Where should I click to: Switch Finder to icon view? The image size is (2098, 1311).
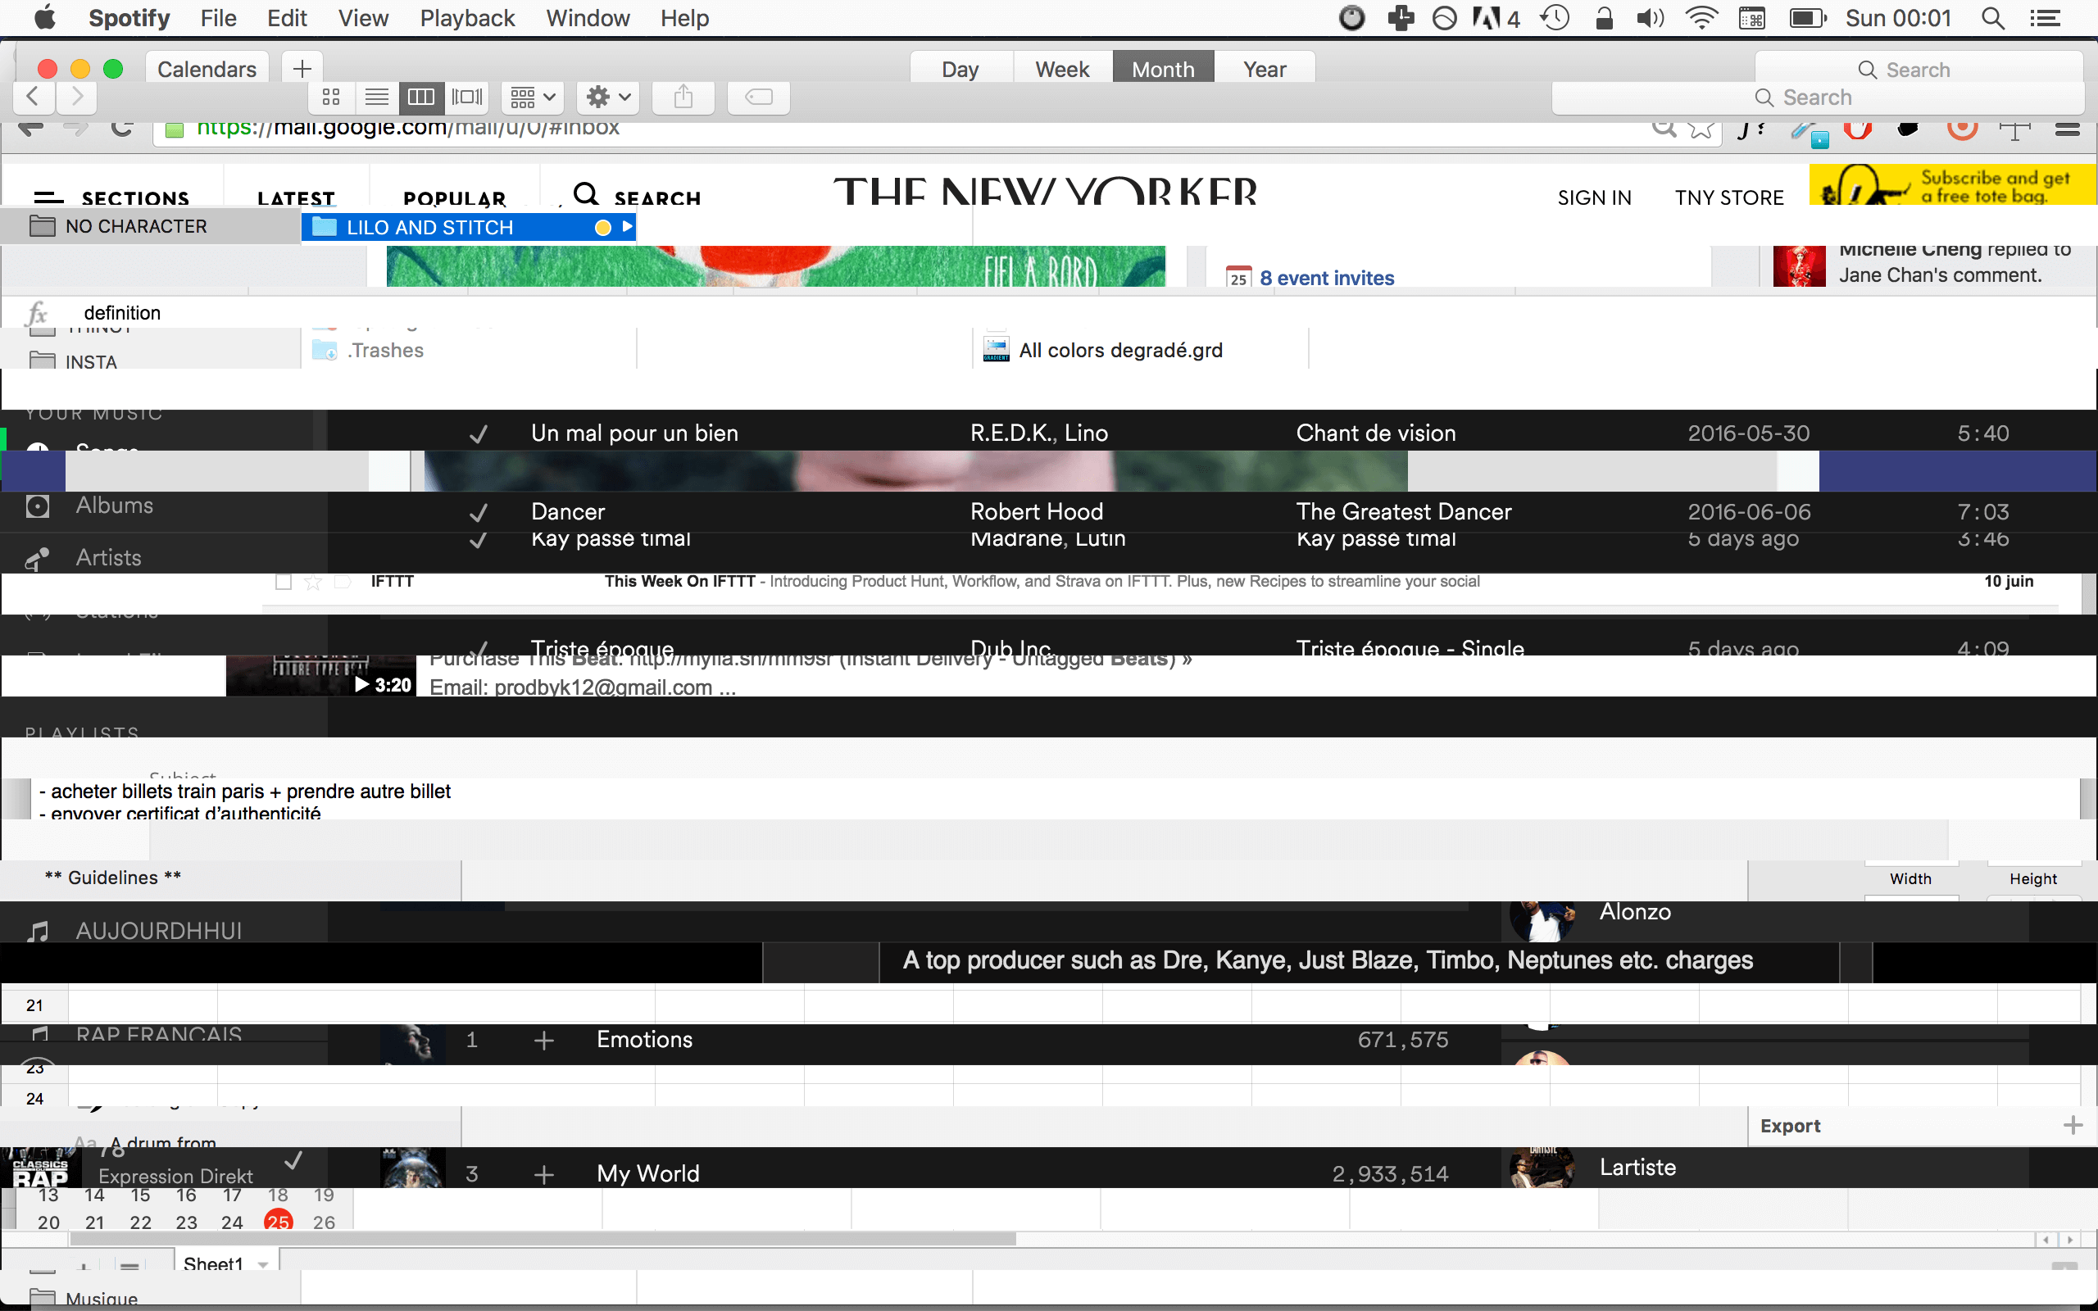[x=331, y=98]
